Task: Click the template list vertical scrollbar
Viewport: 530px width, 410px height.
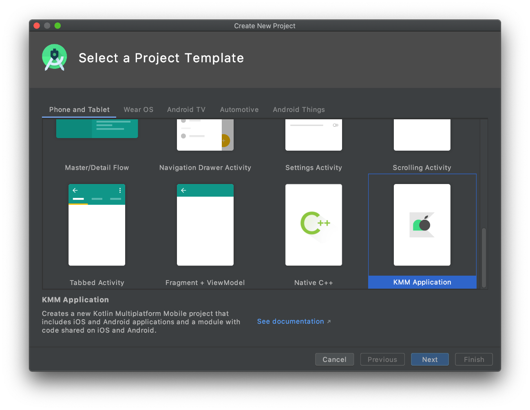Action: (x=484, y=258)
